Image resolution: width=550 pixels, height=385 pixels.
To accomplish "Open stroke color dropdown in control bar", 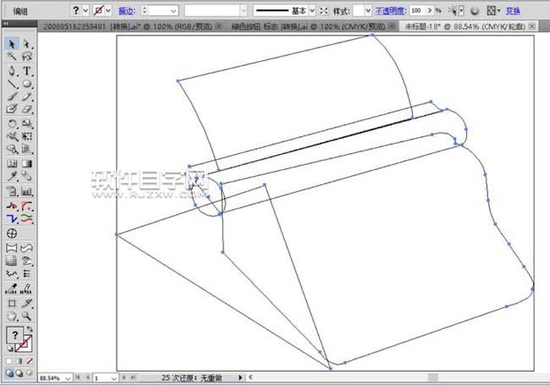I will (108, 11).
